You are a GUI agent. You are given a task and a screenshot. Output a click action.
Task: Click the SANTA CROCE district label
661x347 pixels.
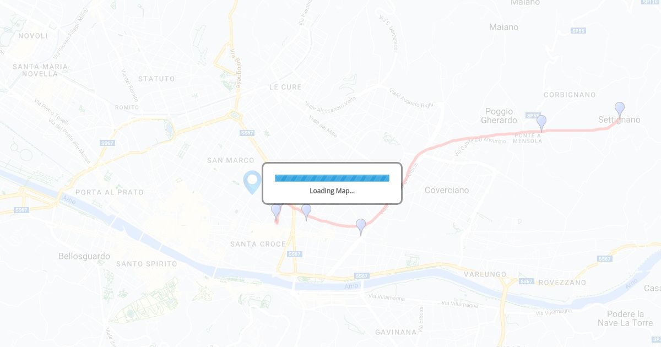pyautogui.click(x=258, y=244)
